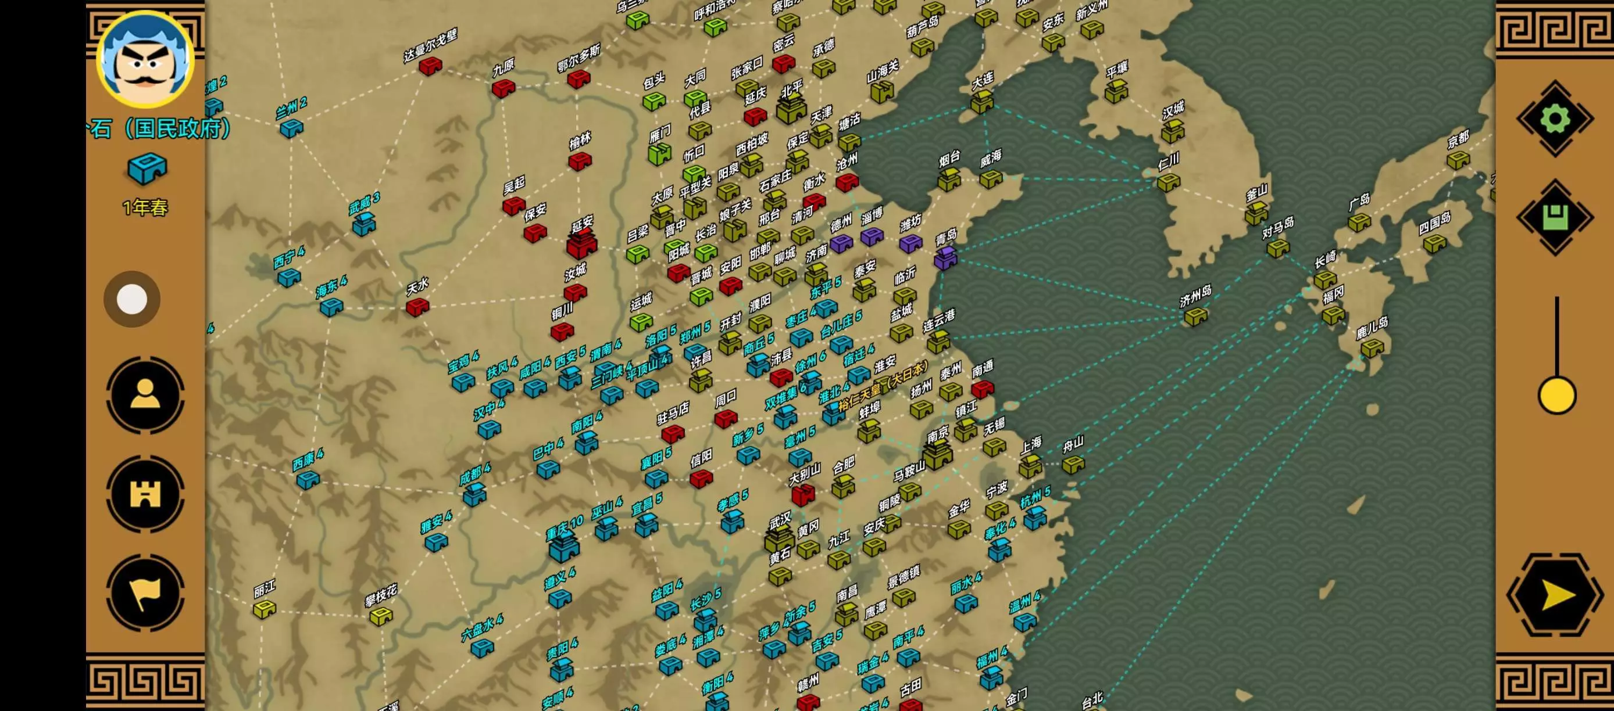Screen dimensions: 1614x711
Task: Toggle the white circle button
Action: 132,299
